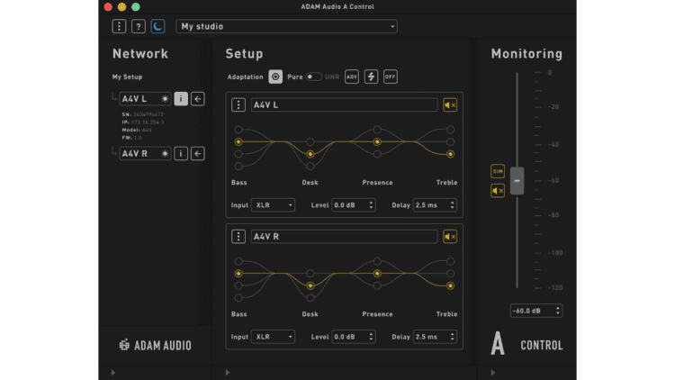Click the arrow button next to A4V R
The width and height of the screenshot is (675, 380).
pyautogui.click(x=198, y=153)
